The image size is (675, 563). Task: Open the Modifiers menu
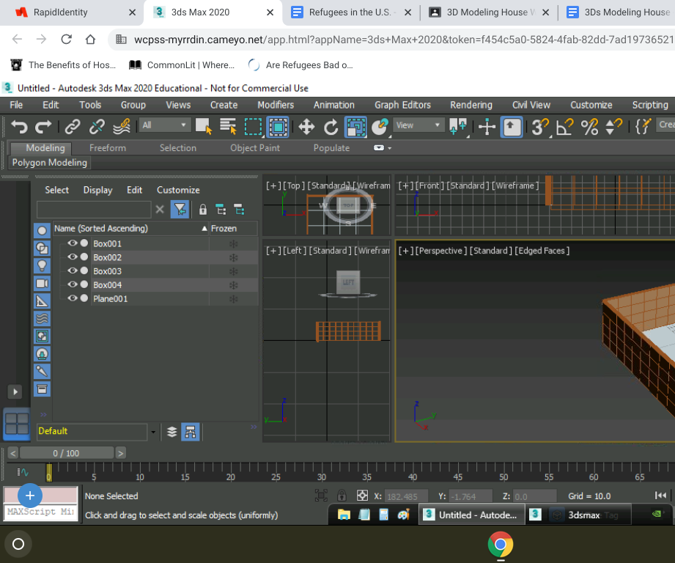point(276,105)
